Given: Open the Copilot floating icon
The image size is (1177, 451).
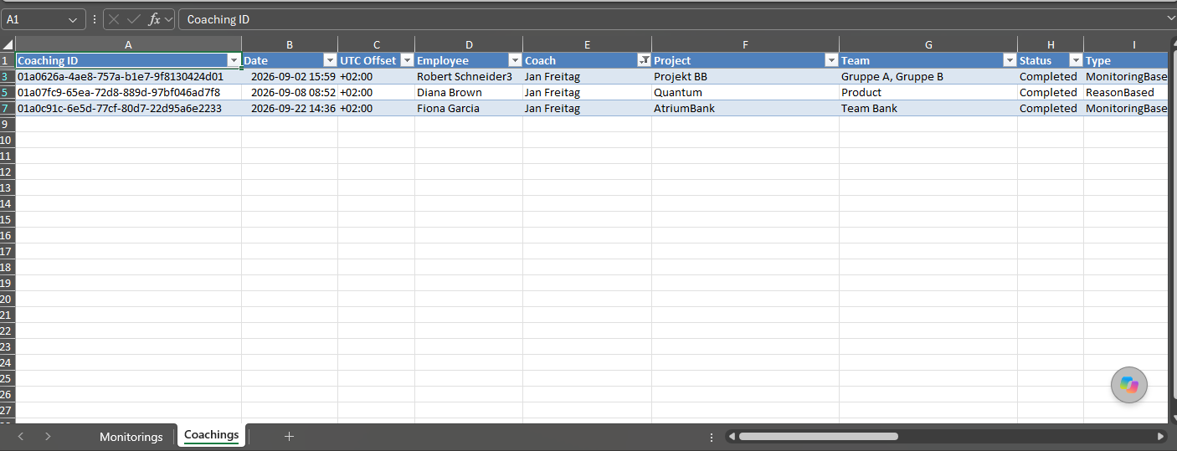Looking at the screenshot, I should [1129, 385].
